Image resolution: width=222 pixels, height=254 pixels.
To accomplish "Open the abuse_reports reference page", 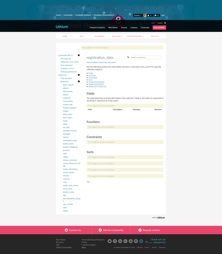I will click(x=68, y=85).
